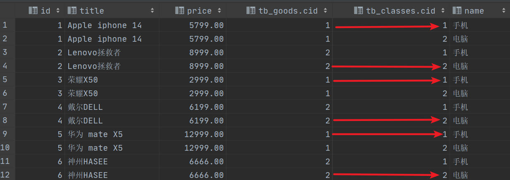Click '戴尔DELL' title in row 7
The width and height of the screenshot is (510, 180).
pos(85,107)
